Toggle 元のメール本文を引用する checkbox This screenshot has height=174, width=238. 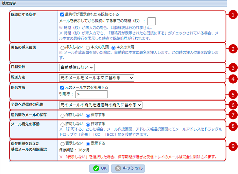62,88
